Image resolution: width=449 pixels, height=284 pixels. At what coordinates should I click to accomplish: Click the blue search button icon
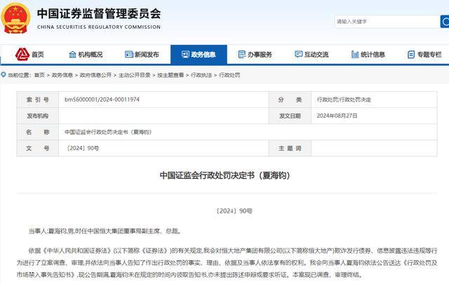445,22
